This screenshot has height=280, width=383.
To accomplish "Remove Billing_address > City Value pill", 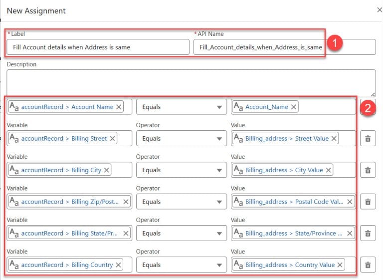I will pyautogui.click(x=328, y=170).
